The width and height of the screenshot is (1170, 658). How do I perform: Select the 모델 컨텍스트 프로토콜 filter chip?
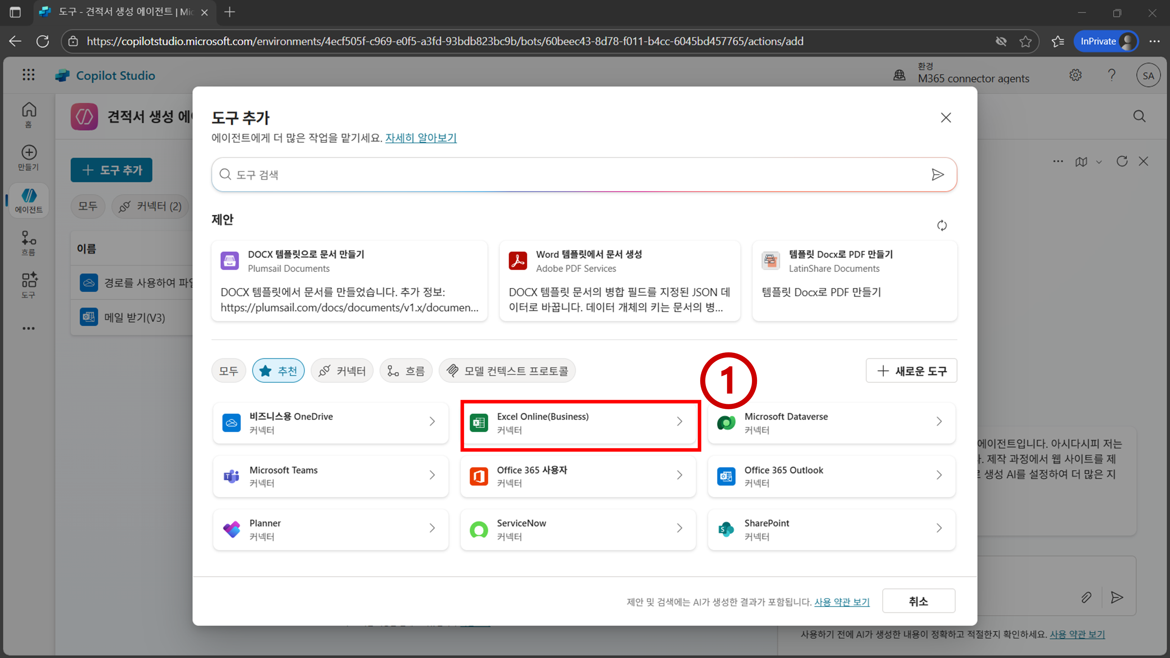tap(507, 371)
